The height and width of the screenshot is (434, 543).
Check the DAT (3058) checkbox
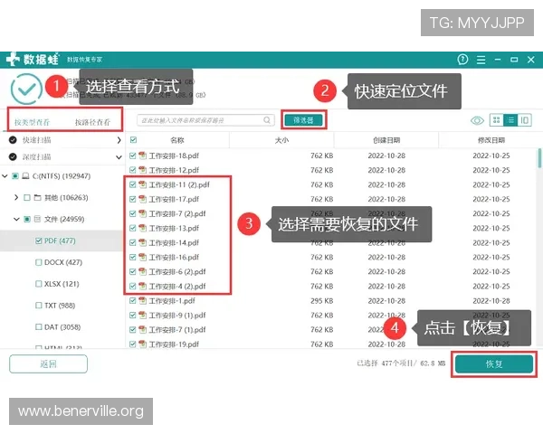(x=38, y=326)
